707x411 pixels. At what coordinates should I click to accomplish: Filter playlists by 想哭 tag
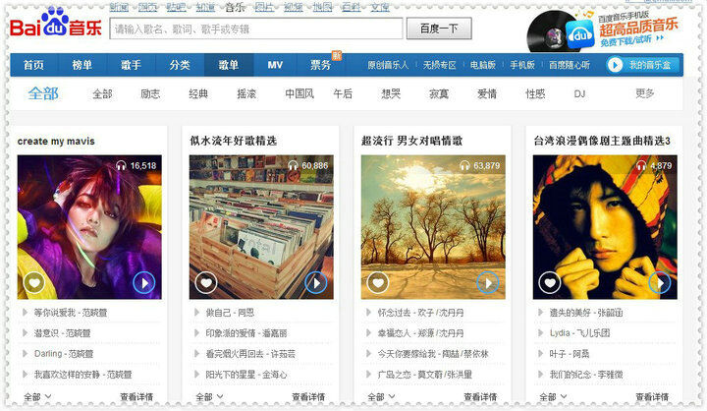click(391, 94)
